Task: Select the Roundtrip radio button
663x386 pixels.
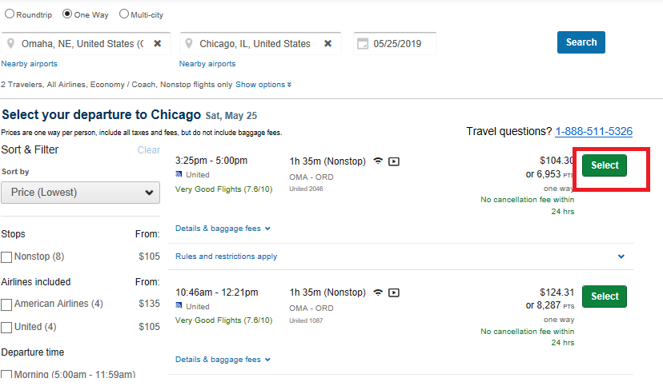Action: coord(10,14)
